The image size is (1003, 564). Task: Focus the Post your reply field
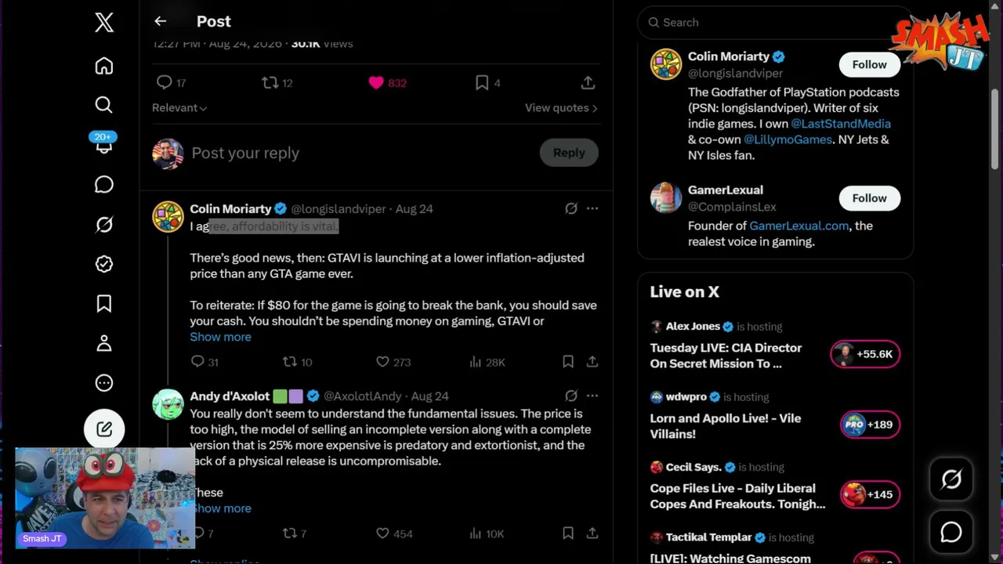(x=360, y=153)
